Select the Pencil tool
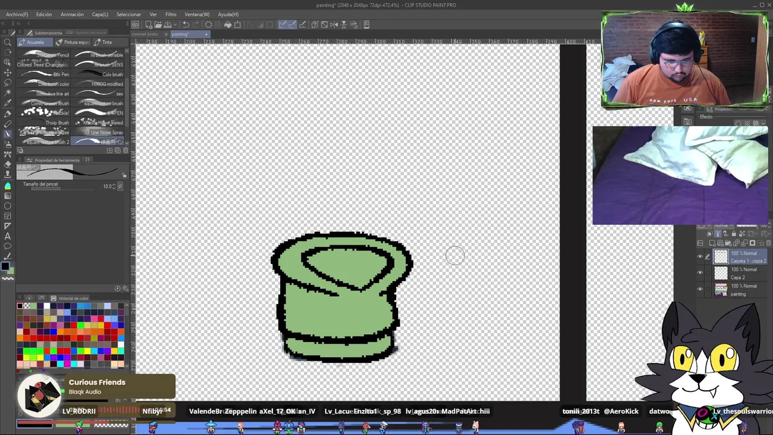773x435 pixels. point(8,124)
